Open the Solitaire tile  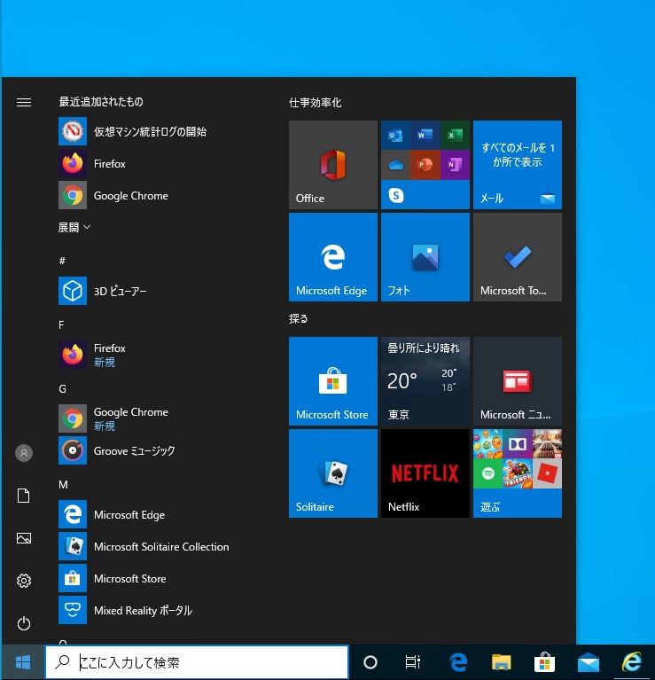pos(333,473)
